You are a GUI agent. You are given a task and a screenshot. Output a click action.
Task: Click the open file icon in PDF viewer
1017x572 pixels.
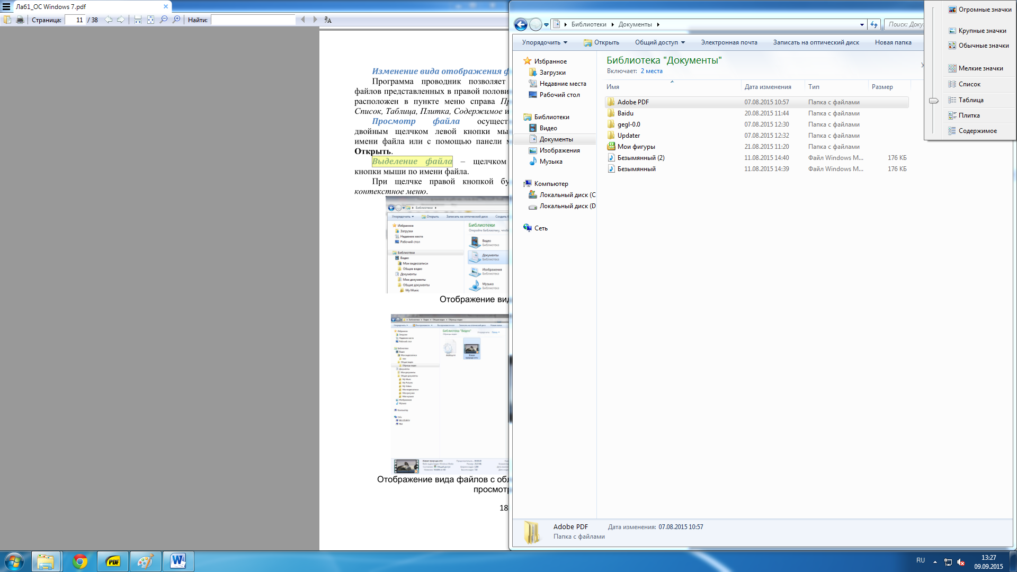coord(7,20)
